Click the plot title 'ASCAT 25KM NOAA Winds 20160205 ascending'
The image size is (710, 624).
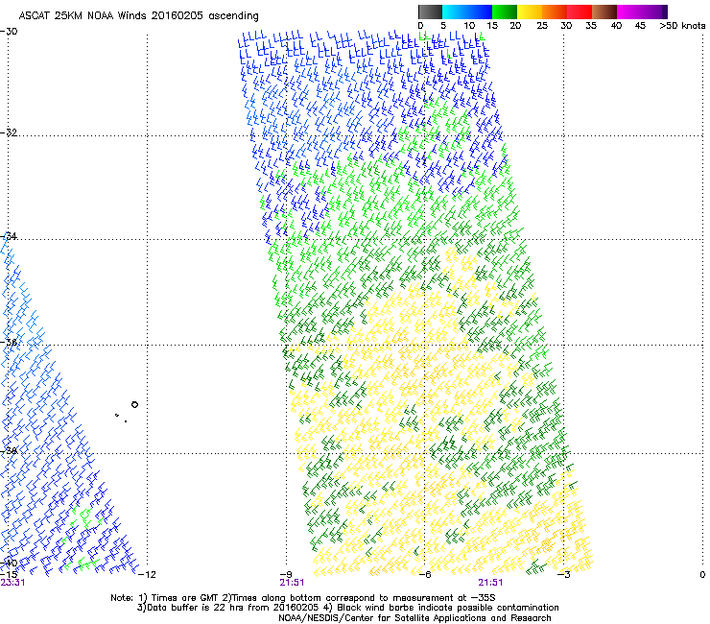point(138,16)
